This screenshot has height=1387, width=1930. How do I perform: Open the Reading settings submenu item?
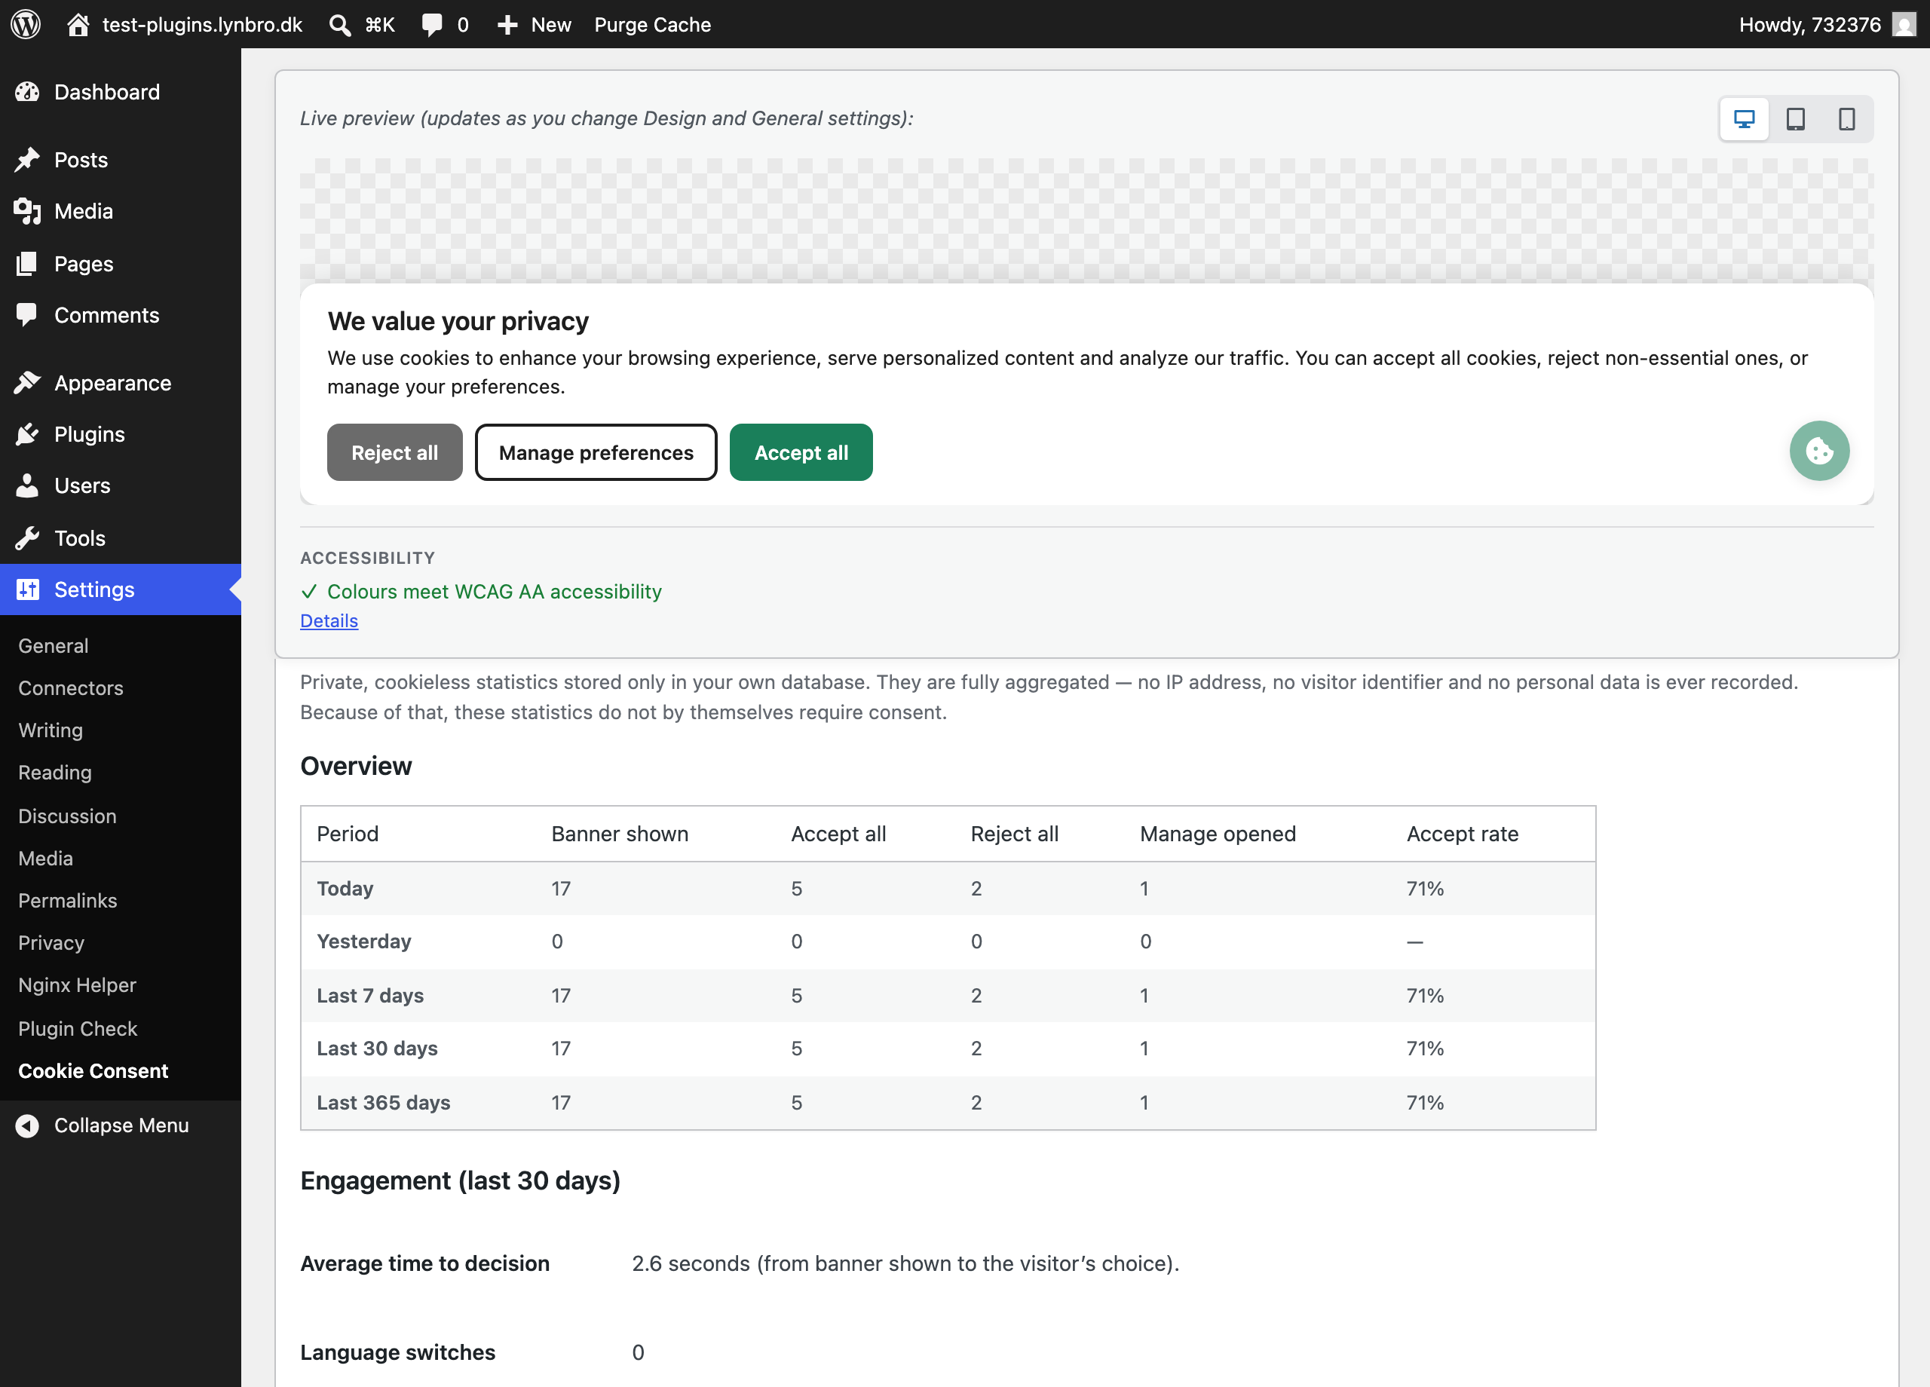54,773
